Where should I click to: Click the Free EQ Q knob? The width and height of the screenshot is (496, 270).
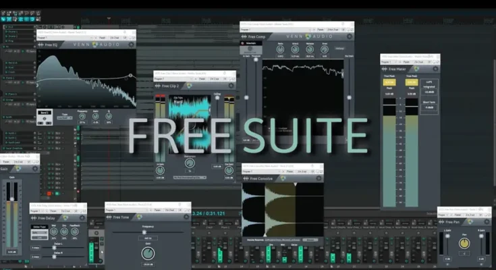(x=109, y=117)
